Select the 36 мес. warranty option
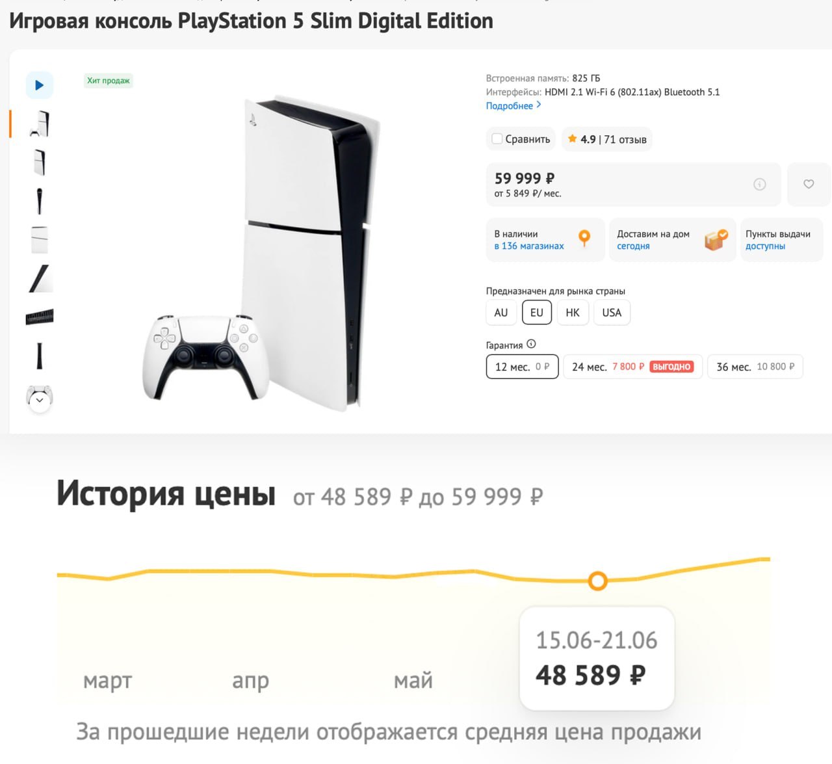 coord(755,367)
